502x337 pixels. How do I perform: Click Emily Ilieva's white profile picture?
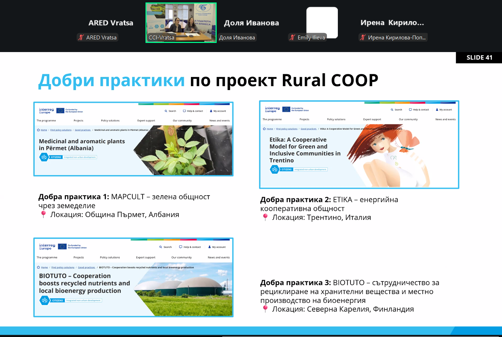point(322,20)
